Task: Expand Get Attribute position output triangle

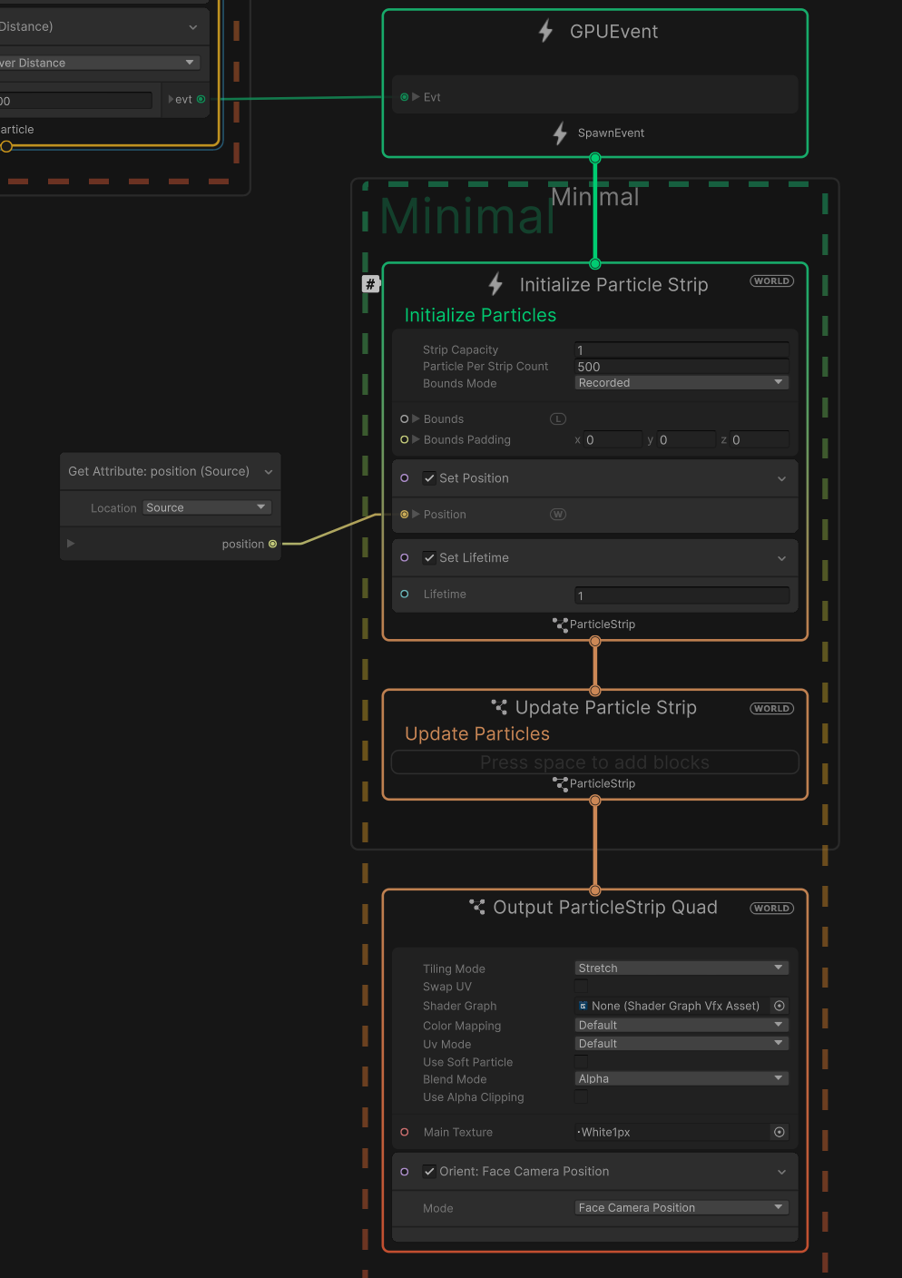Action: (71, 544)
